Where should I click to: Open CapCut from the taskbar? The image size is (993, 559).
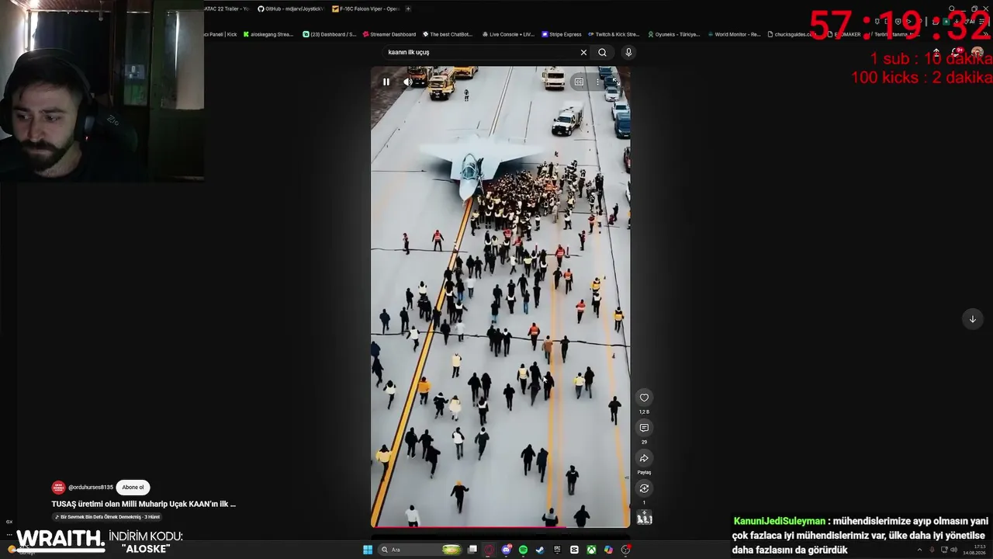coord(574,550)
